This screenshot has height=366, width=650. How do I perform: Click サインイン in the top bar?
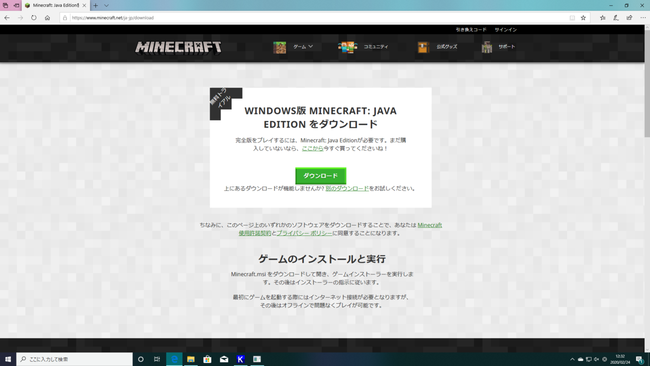coord(505,29)
